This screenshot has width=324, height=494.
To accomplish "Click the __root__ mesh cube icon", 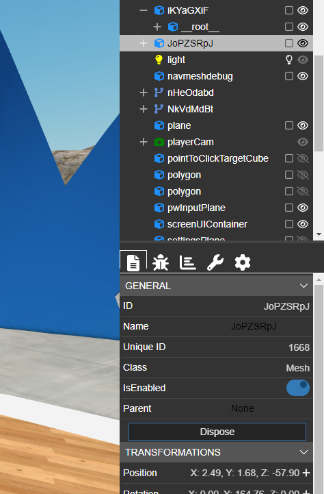I will [173, 27].
